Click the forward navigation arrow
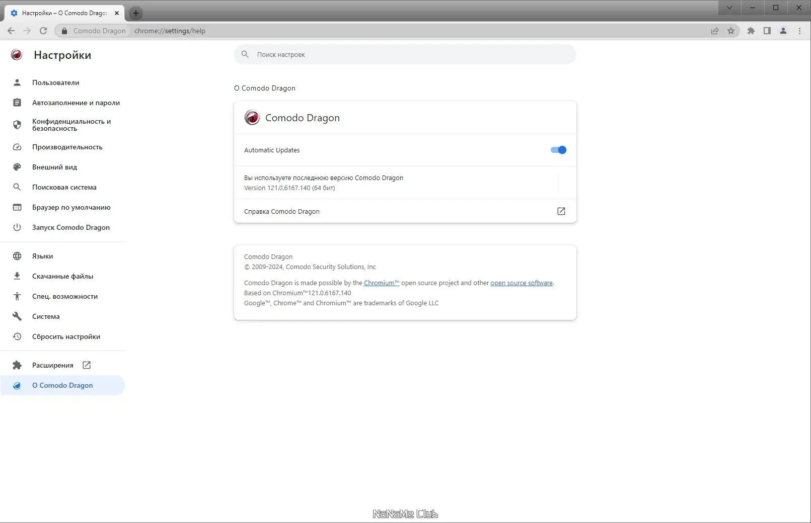 tap(27, 31)
